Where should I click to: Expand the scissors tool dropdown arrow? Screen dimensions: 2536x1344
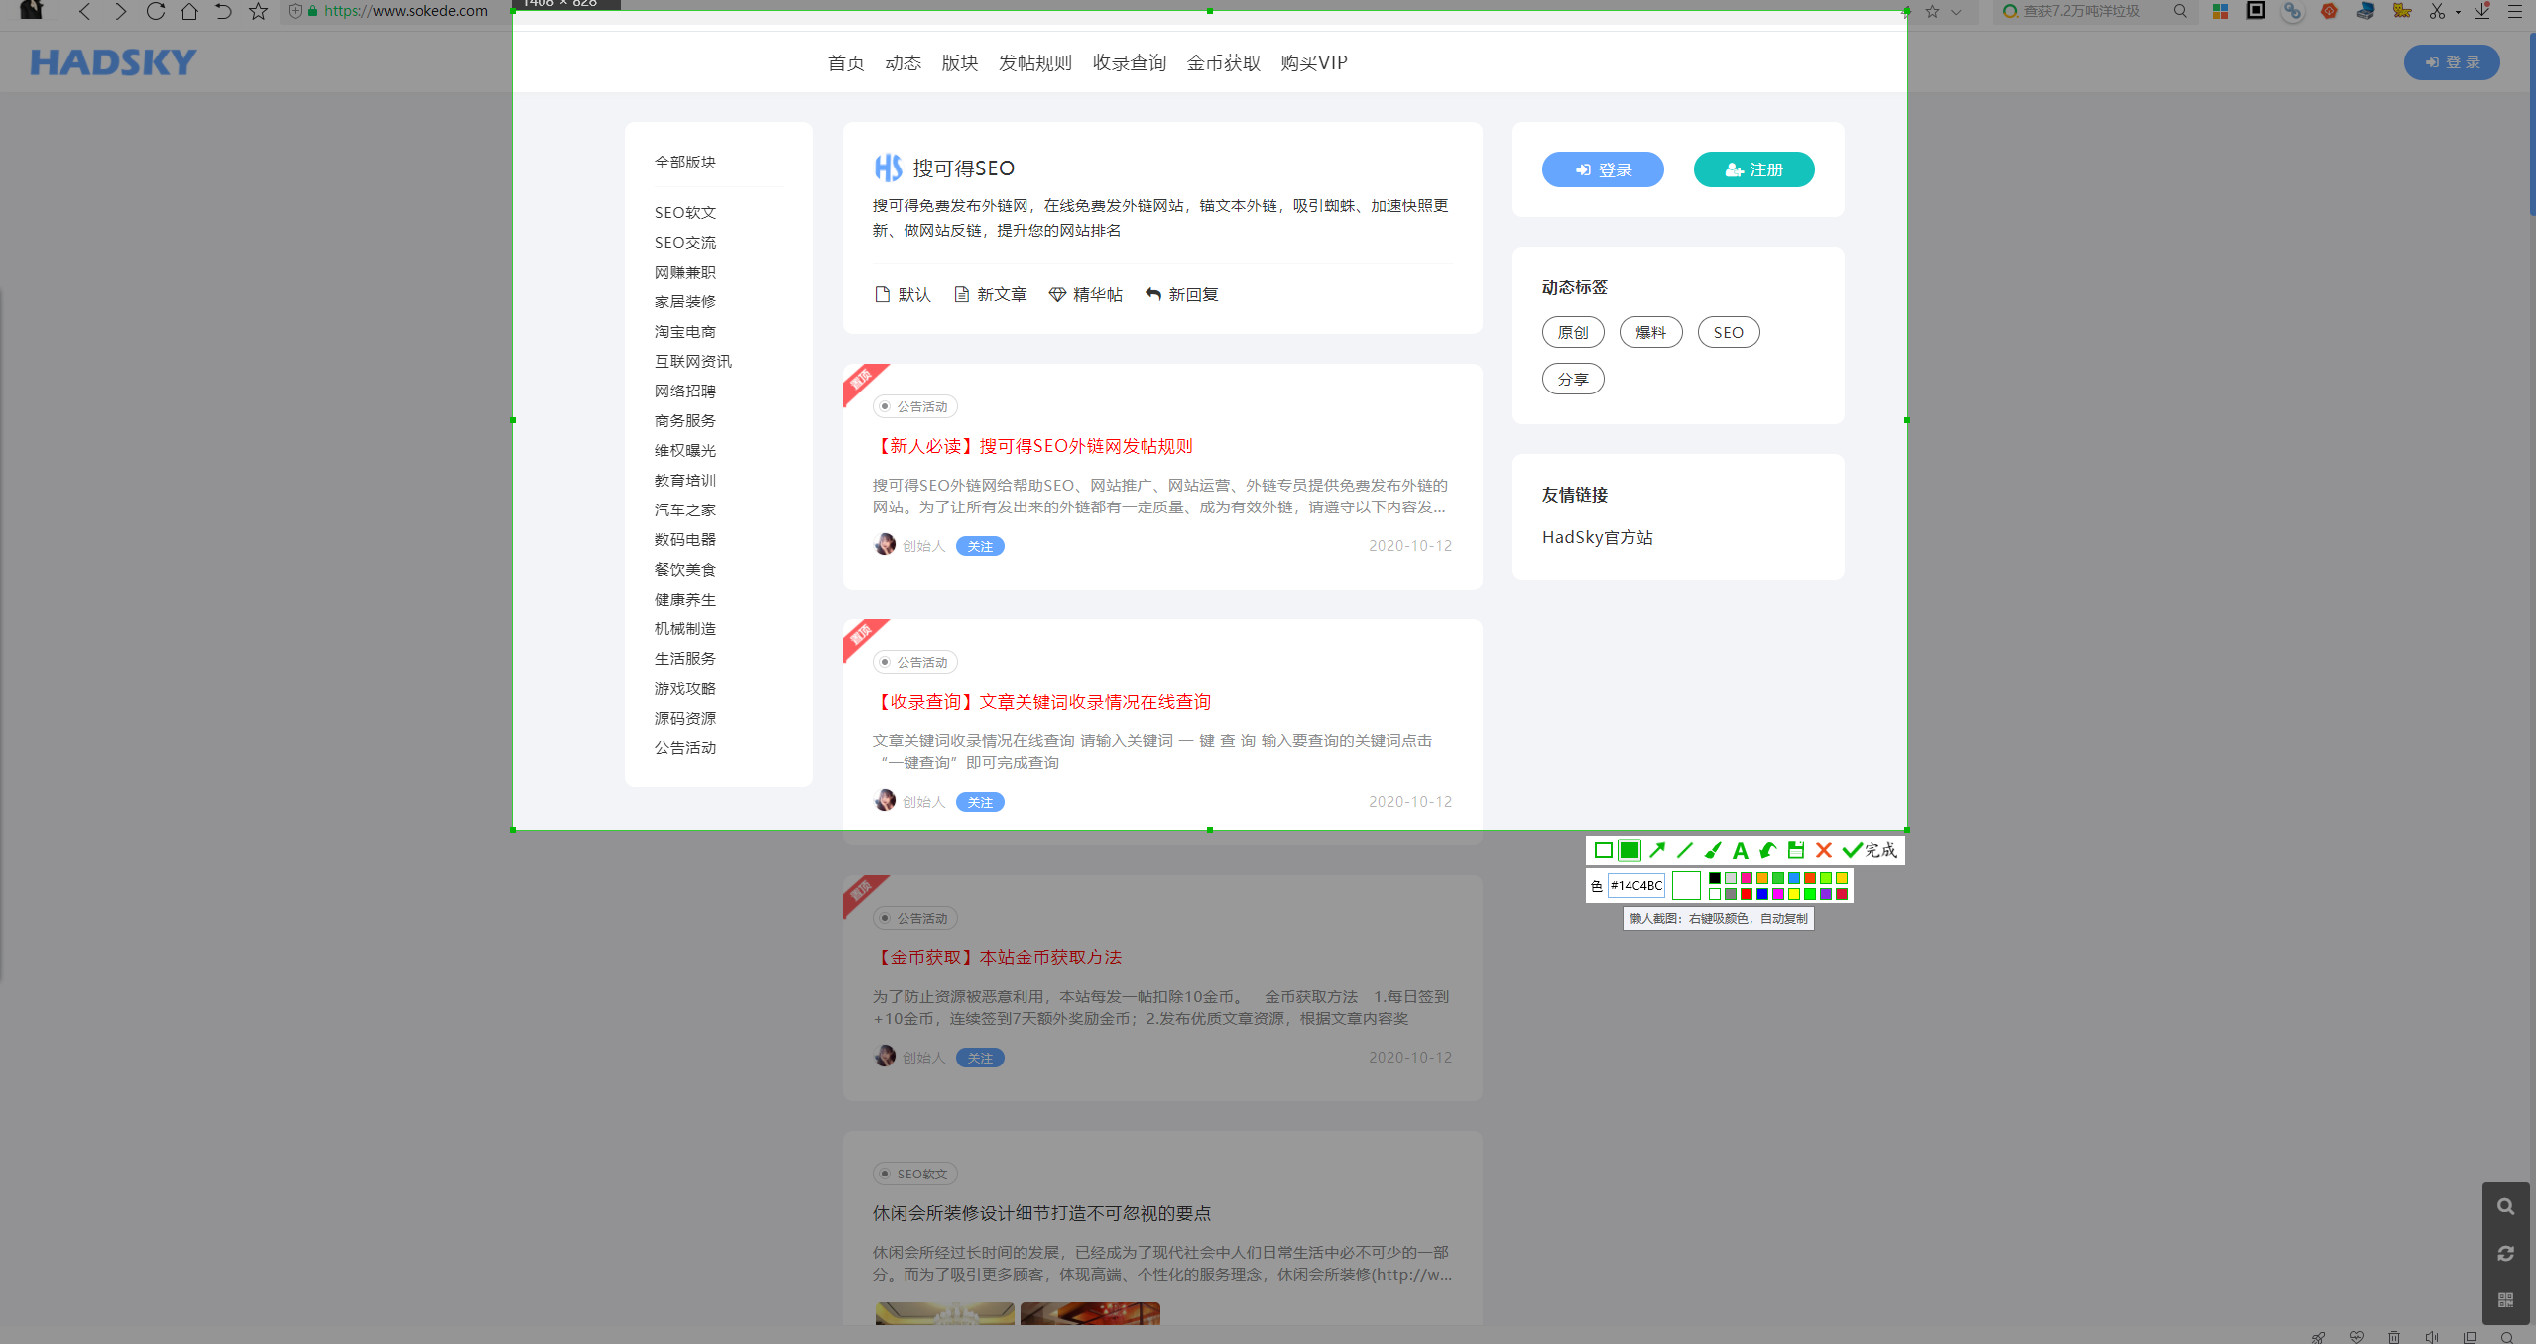click(2458, 12)
